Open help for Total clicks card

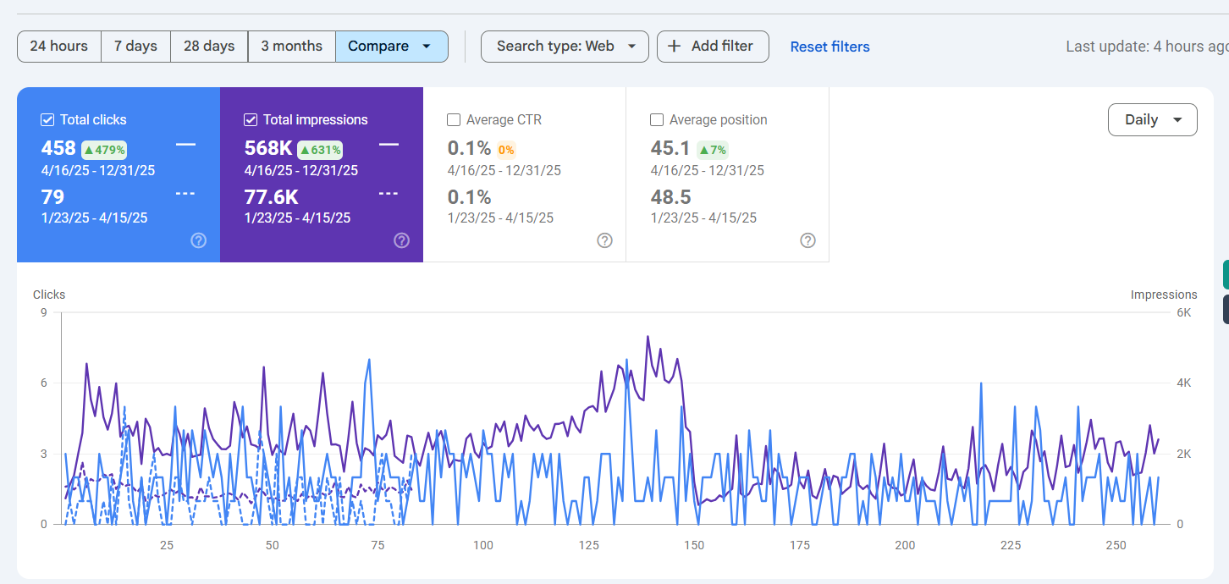(198, 240)
